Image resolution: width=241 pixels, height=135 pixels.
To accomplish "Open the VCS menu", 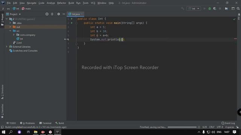I will 93,3.
